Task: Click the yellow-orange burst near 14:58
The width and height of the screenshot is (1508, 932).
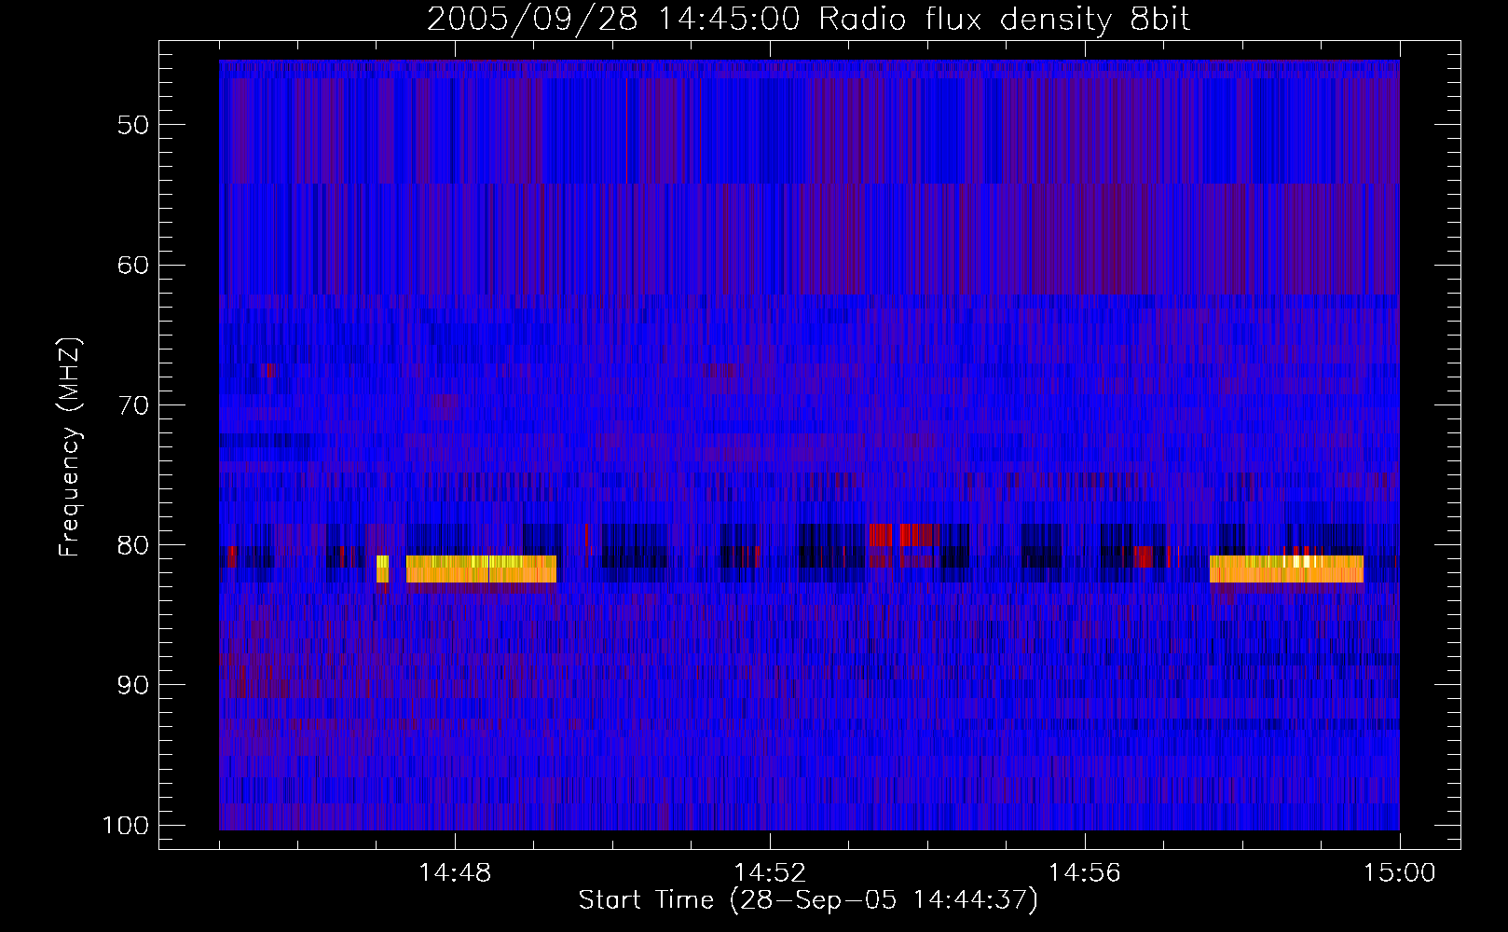Action: [x=1286, y=569]
